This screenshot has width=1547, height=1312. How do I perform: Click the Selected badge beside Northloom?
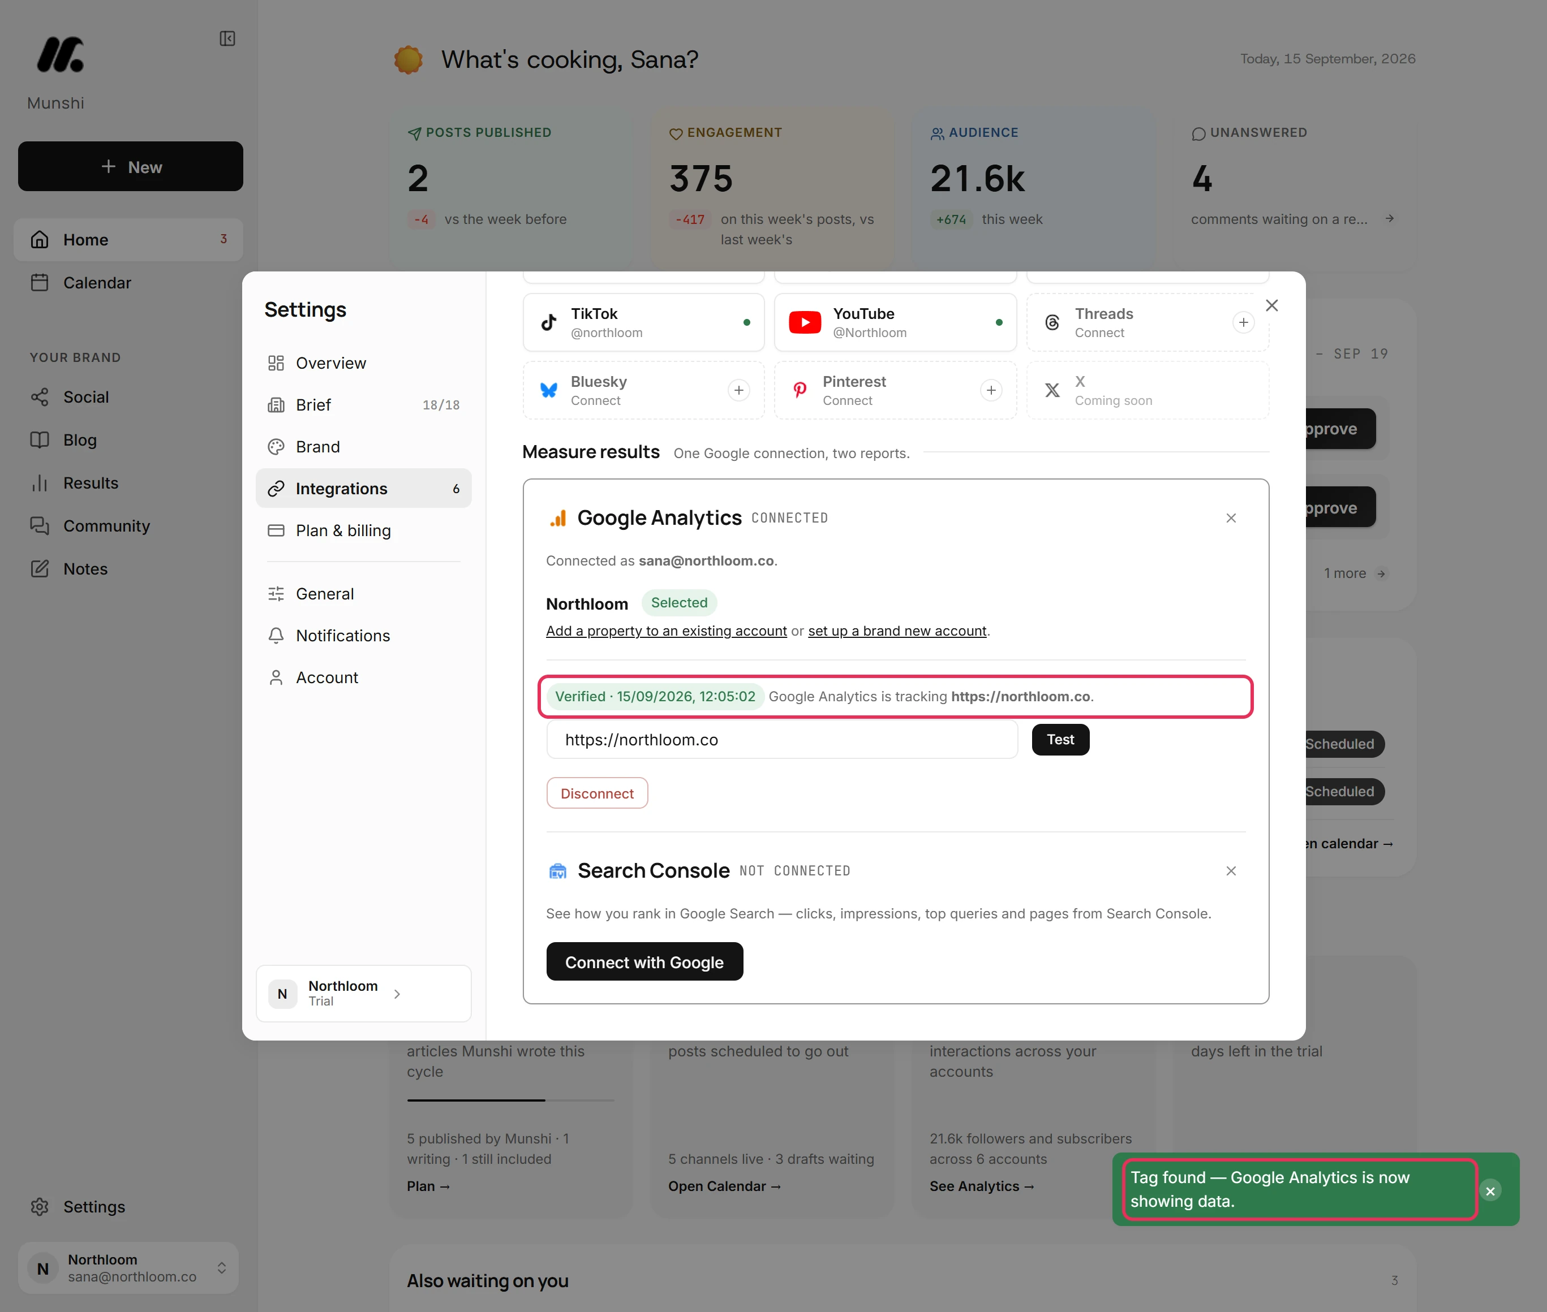click(x=678, y=603)
